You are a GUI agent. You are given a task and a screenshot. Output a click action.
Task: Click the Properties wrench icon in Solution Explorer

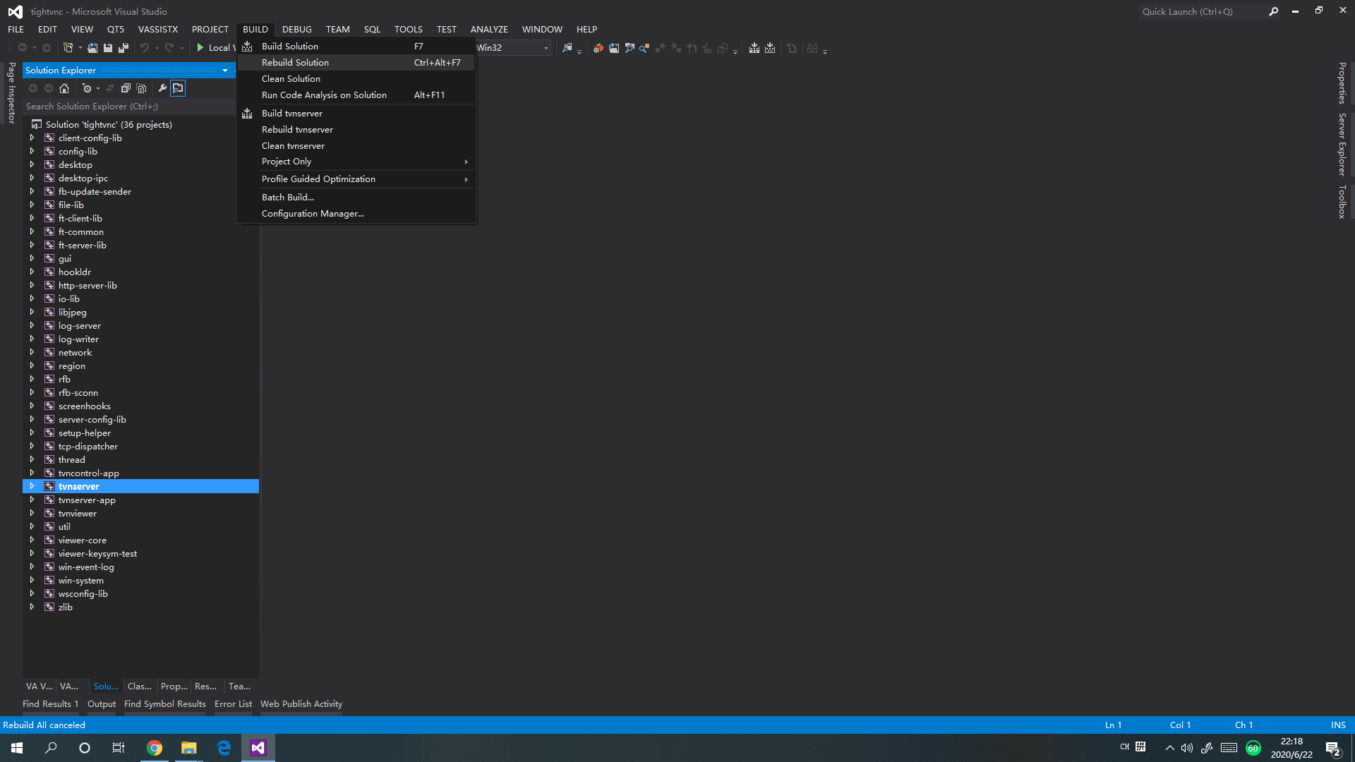click(162, 88)
